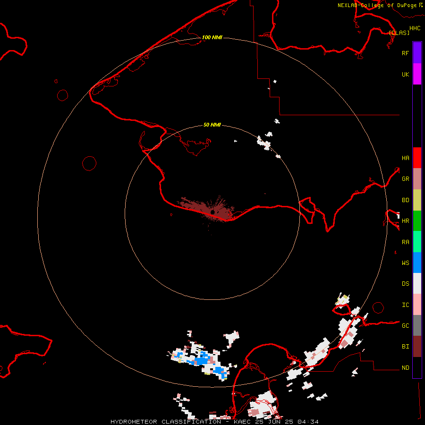Select the BD yellow legend swatch
425x425 pixels.
pos(417,200)
